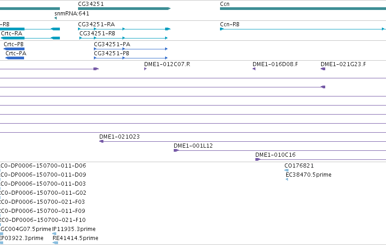Click the snmRNA:641 label
The height and width of the screenshot is (245, 386).
coord(72,14)
